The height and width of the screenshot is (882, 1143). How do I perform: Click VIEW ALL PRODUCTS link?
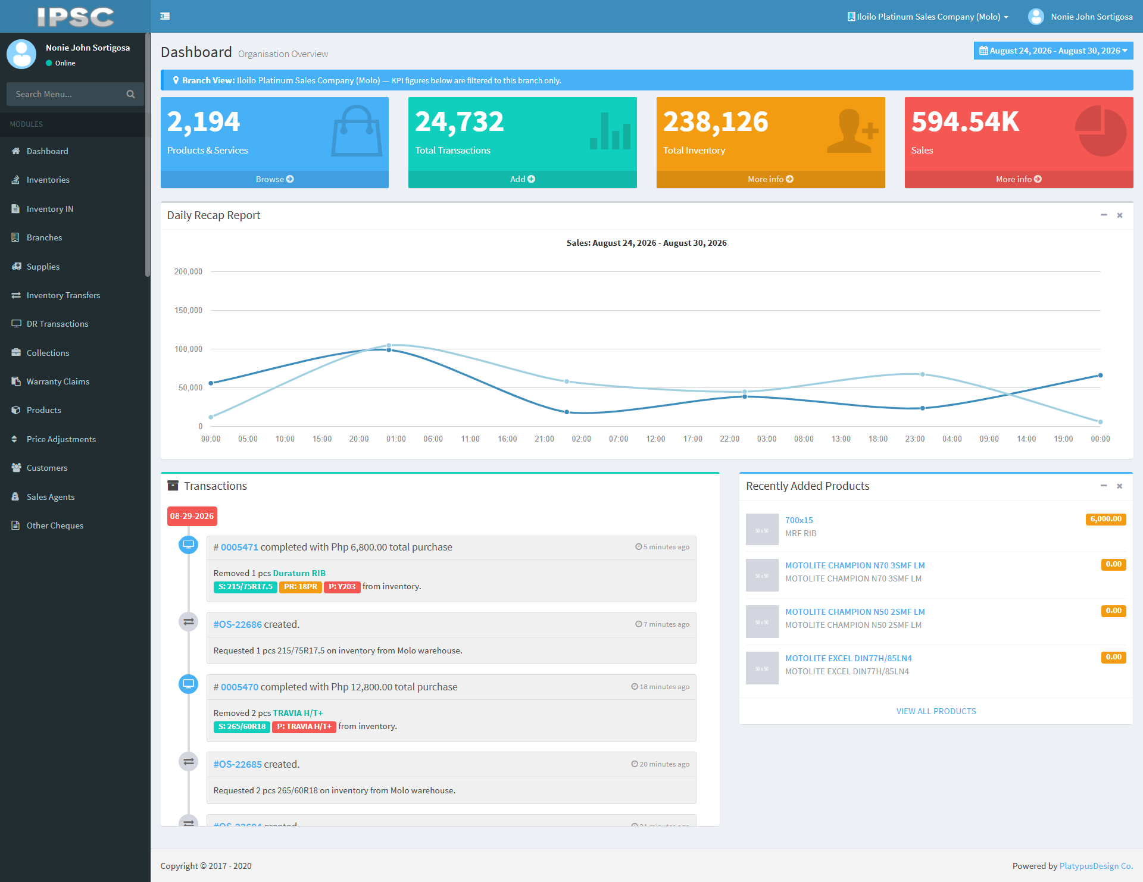coord(936,711)
